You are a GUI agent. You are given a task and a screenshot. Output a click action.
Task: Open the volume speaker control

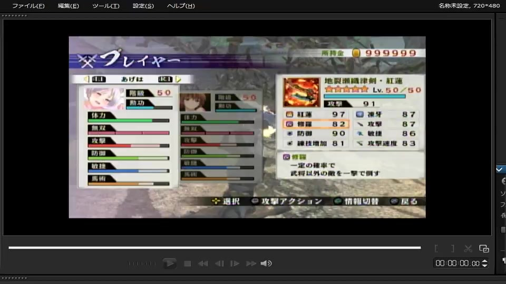point(266,263)
